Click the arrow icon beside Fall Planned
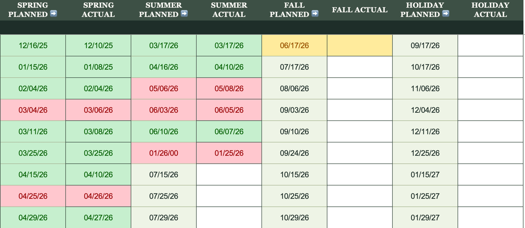This screenshot has height=228, width=525. [x=315, y=14]
